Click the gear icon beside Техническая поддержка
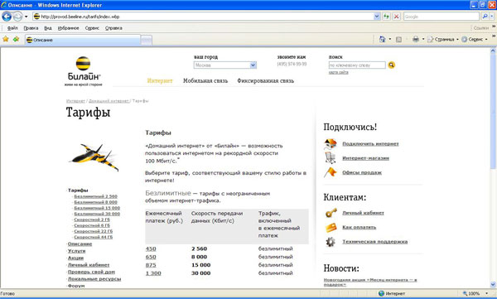 (x=331, y=242)
